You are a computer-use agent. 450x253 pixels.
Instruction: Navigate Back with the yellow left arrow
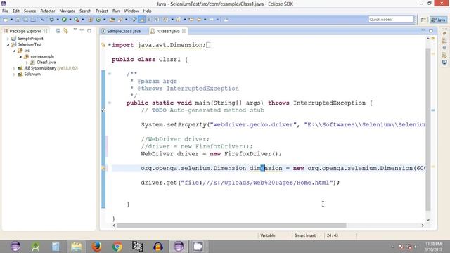(198, 20)
